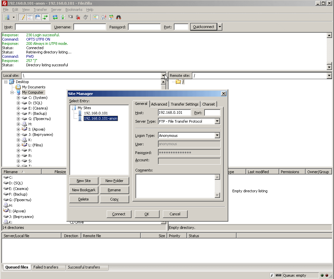The width and height of the screenshot is (334, 279).
Task: Close the Site Manager dialog
Action: (223, 94)
